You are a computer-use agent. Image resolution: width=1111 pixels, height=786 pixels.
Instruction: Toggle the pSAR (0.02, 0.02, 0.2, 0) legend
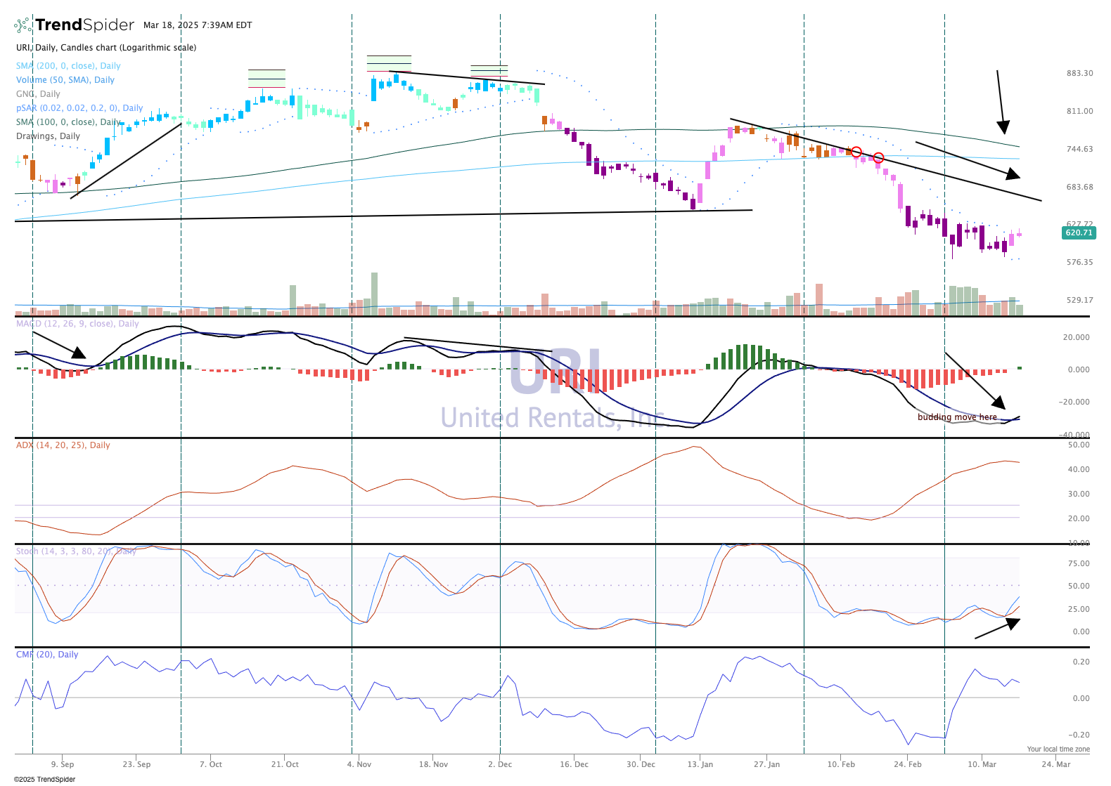[x=79, y=108]
